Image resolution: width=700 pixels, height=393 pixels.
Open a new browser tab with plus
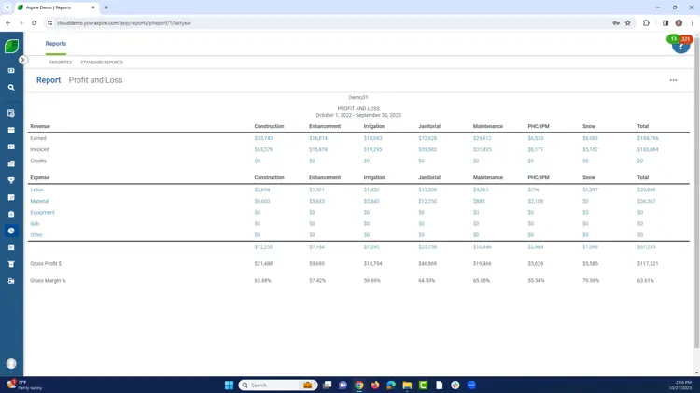click(x=106, y=7)
